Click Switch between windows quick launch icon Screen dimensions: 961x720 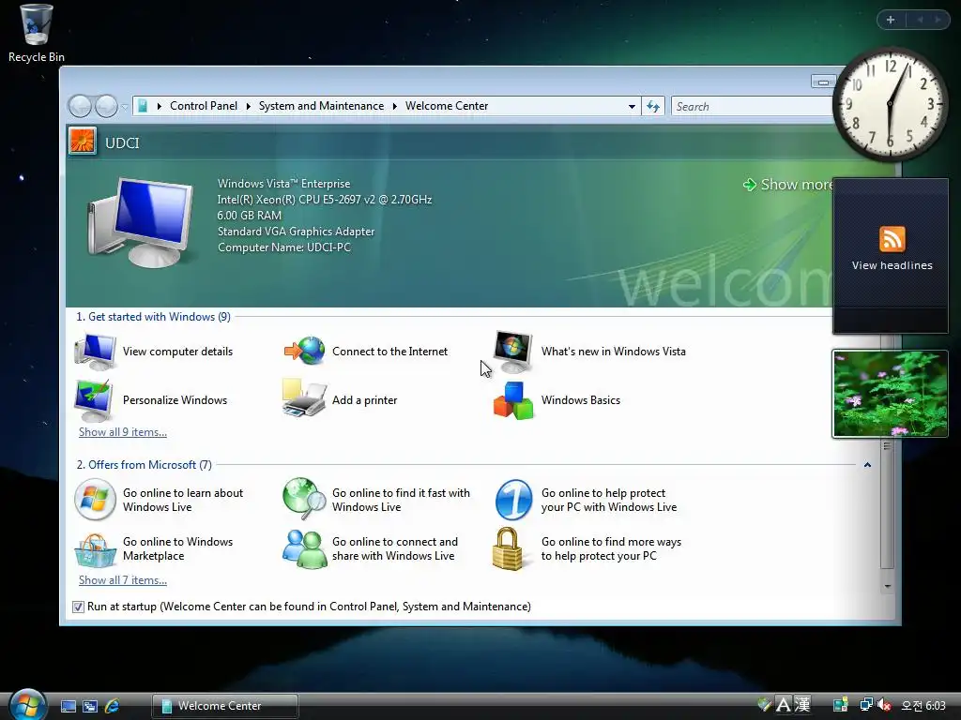[90, 706]
